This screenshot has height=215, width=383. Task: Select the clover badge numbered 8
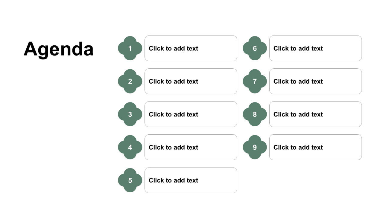pyautogui.click(x=255, y=114)
